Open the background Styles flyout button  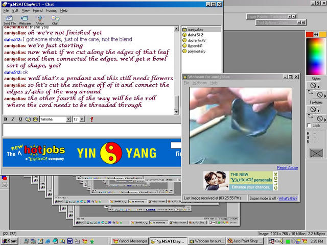coord(320,95)
